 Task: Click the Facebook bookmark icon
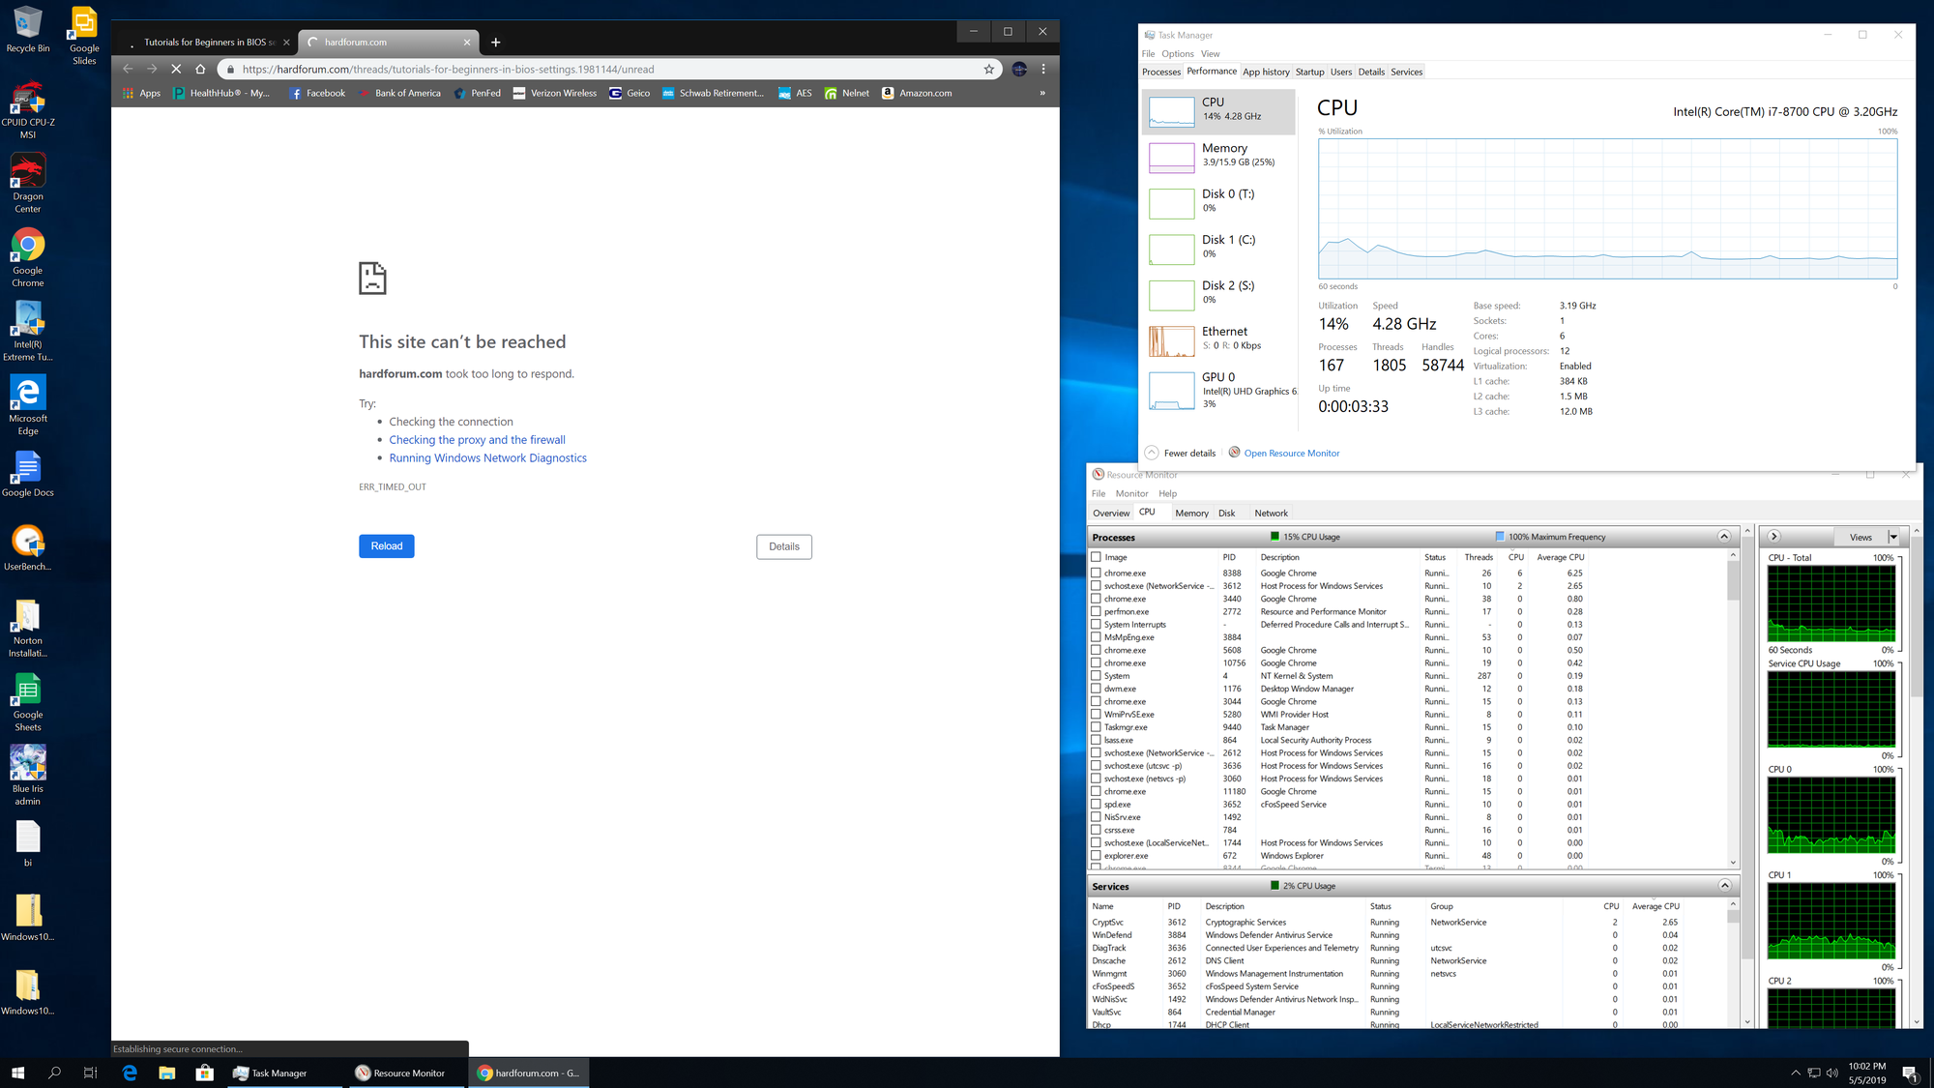(297, 93)
